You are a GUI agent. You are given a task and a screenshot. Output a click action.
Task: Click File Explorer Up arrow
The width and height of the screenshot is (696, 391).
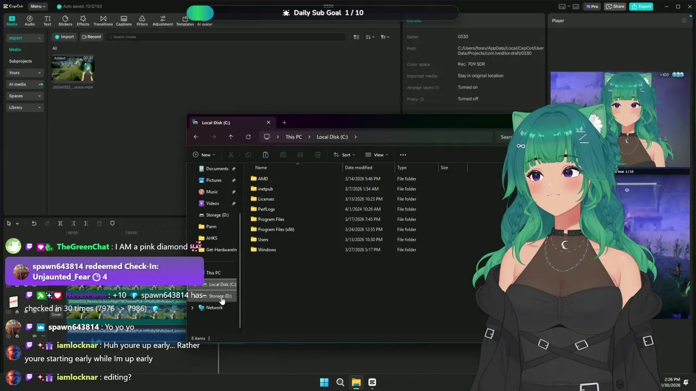point(231,137)
